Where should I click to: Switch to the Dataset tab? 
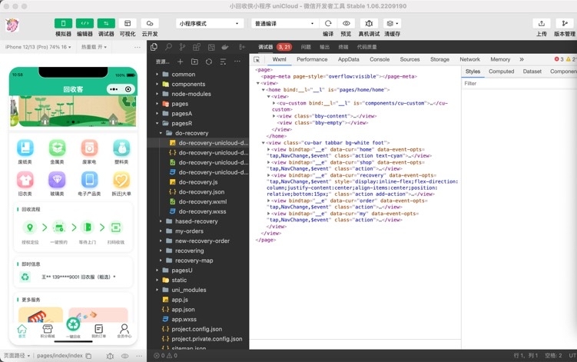coord(532,71)
